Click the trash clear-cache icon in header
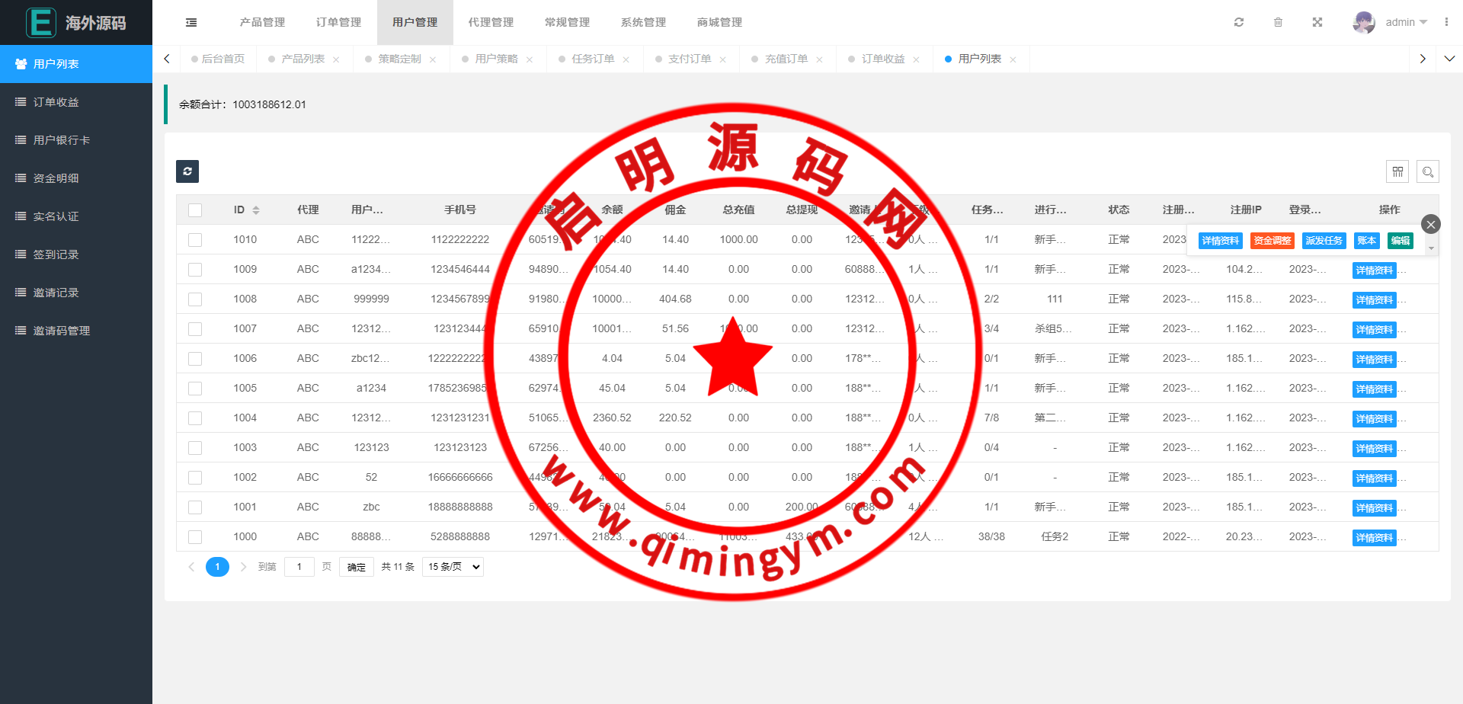 coord(1278,23)
